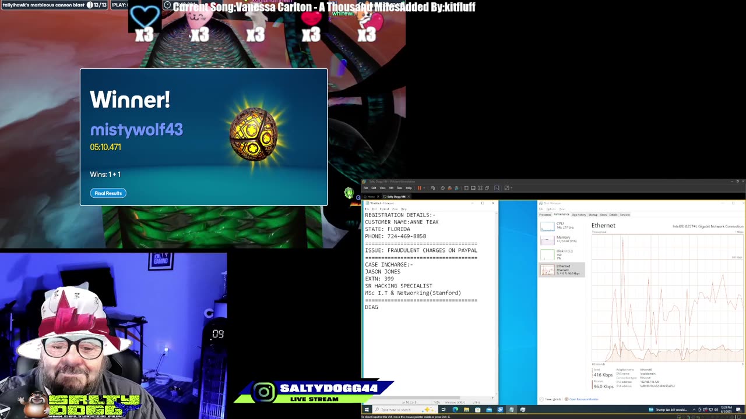Open VMware File menu

click(x=365, y=188)
